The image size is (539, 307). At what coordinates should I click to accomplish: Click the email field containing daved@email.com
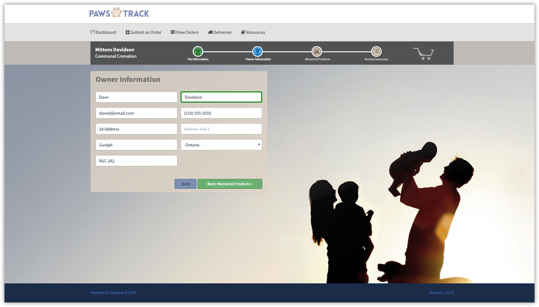pos(136,113)
